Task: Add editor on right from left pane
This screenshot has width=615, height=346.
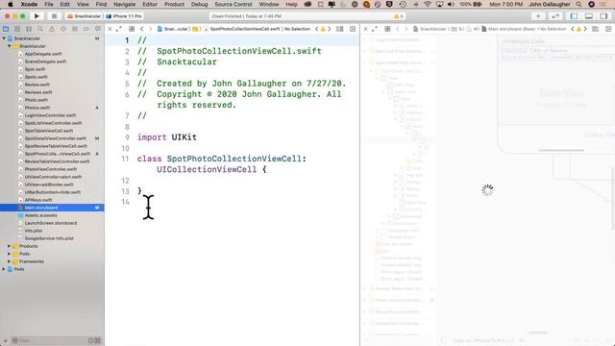Action: (x=353, y=29)
